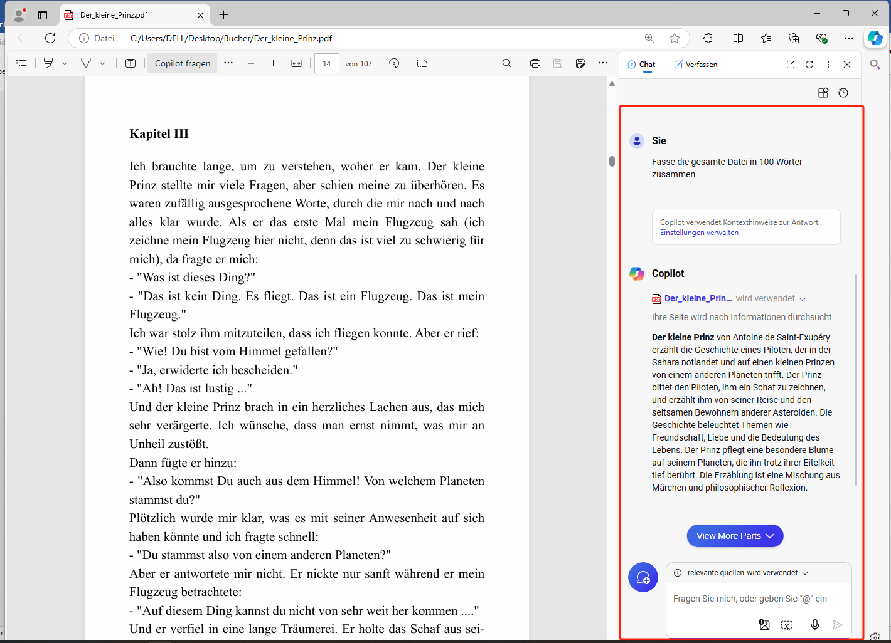
Task: Open the highlighter color dropdown arrow
Action: pos(65,63)
